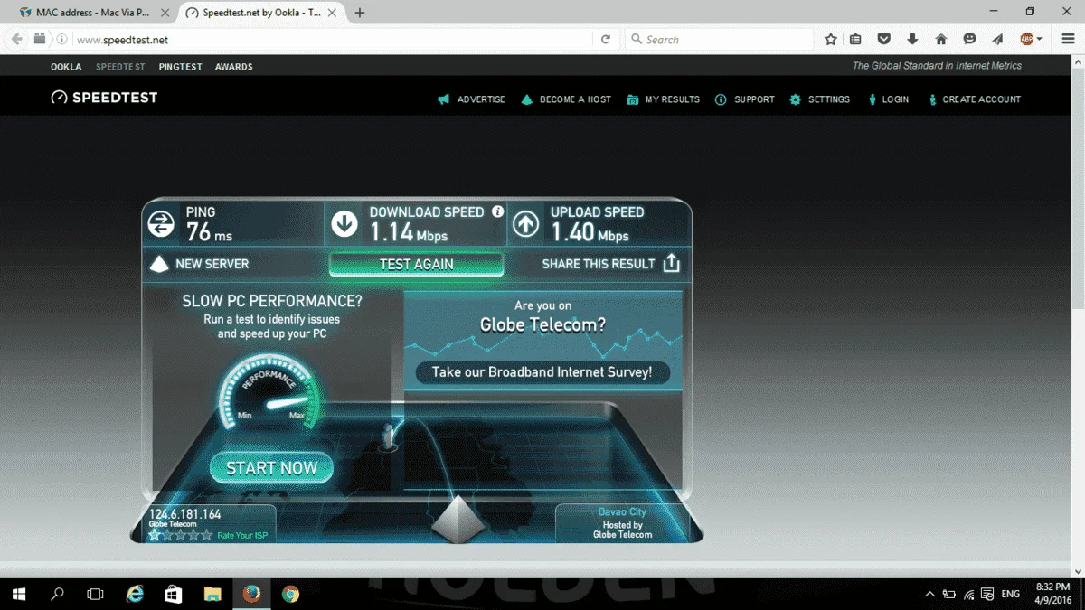
Task: Select OOKLA top nav item
Action: 66,67
